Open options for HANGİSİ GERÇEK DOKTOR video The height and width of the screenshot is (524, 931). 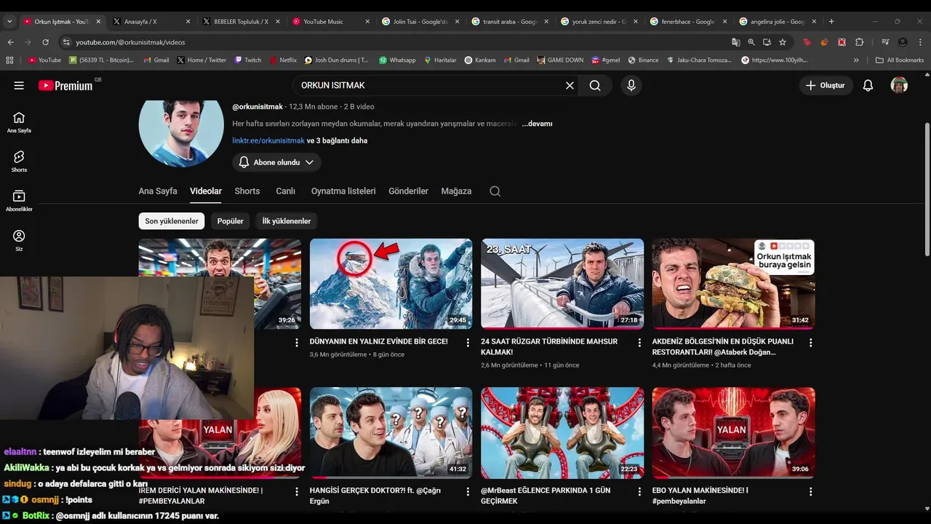click(x=468, y=491)
